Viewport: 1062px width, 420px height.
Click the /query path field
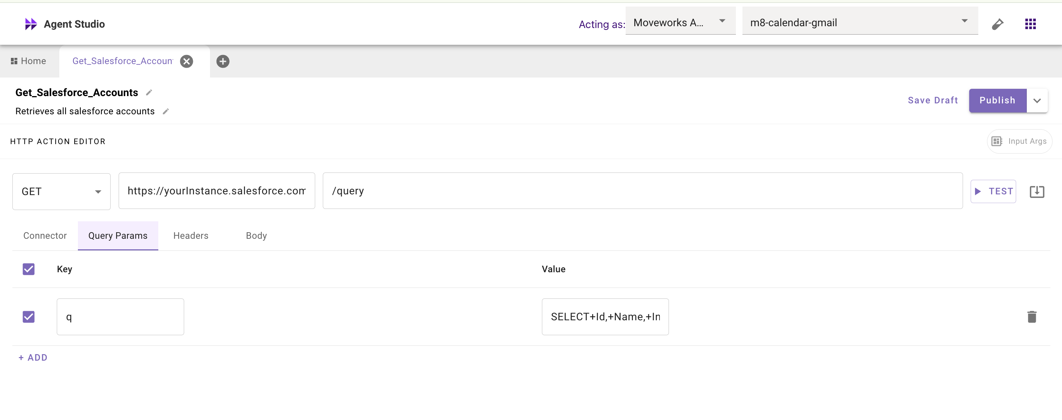pos(642,191)
